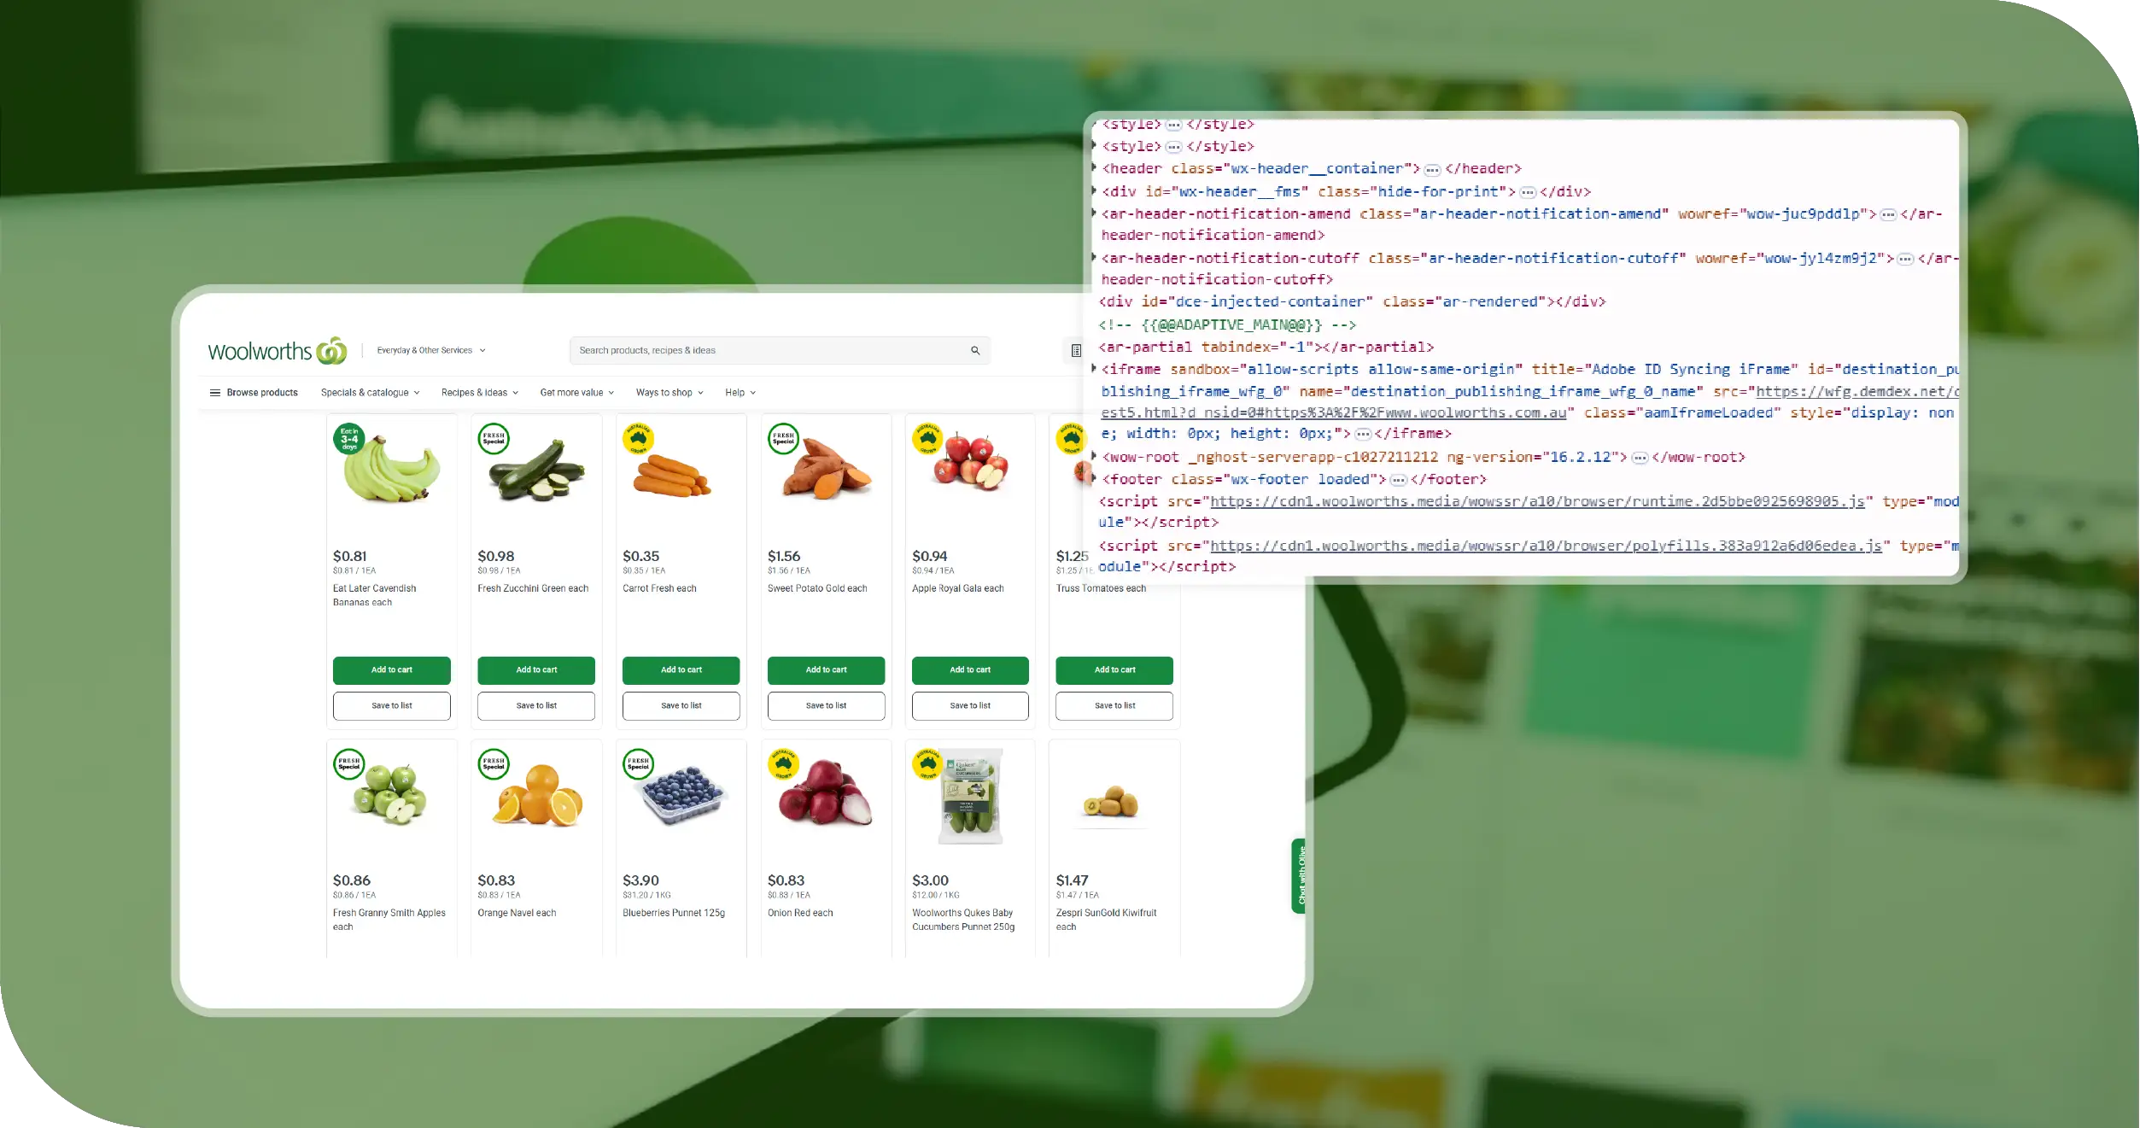This screenshot has height=1128, width=2140.
Task: Click the Fresh Special badge on sweet potato
Action: pos(783,439)
